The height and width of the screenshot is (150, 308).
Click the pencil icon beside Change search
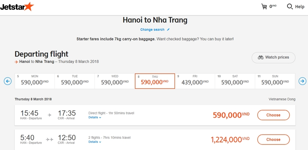pyautogui.click(x=168, y=30)
